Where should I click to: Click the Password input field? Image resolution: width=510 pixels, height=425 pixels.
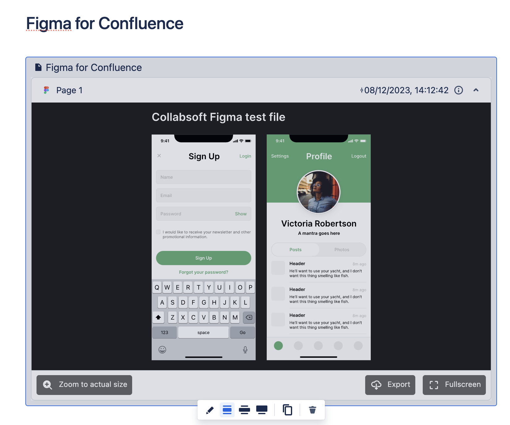click(x=204, y=214)
